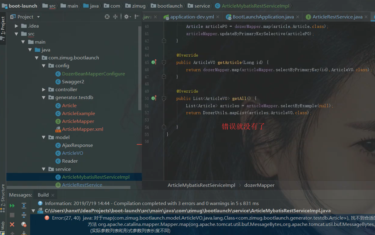
Task: Collapse the config package
Action: 44,66
